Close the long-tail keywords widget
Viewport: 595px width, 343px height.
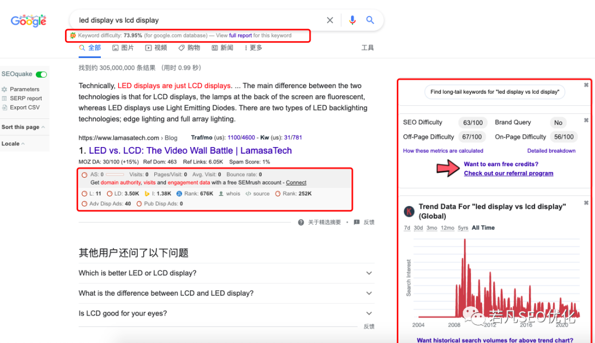point(586,85)
